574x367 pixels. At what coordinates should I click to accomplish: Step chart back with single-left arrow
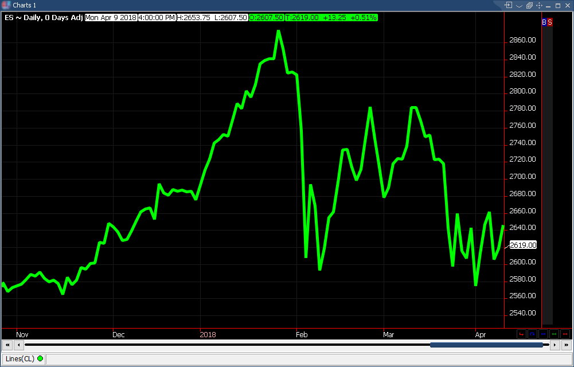19,345
